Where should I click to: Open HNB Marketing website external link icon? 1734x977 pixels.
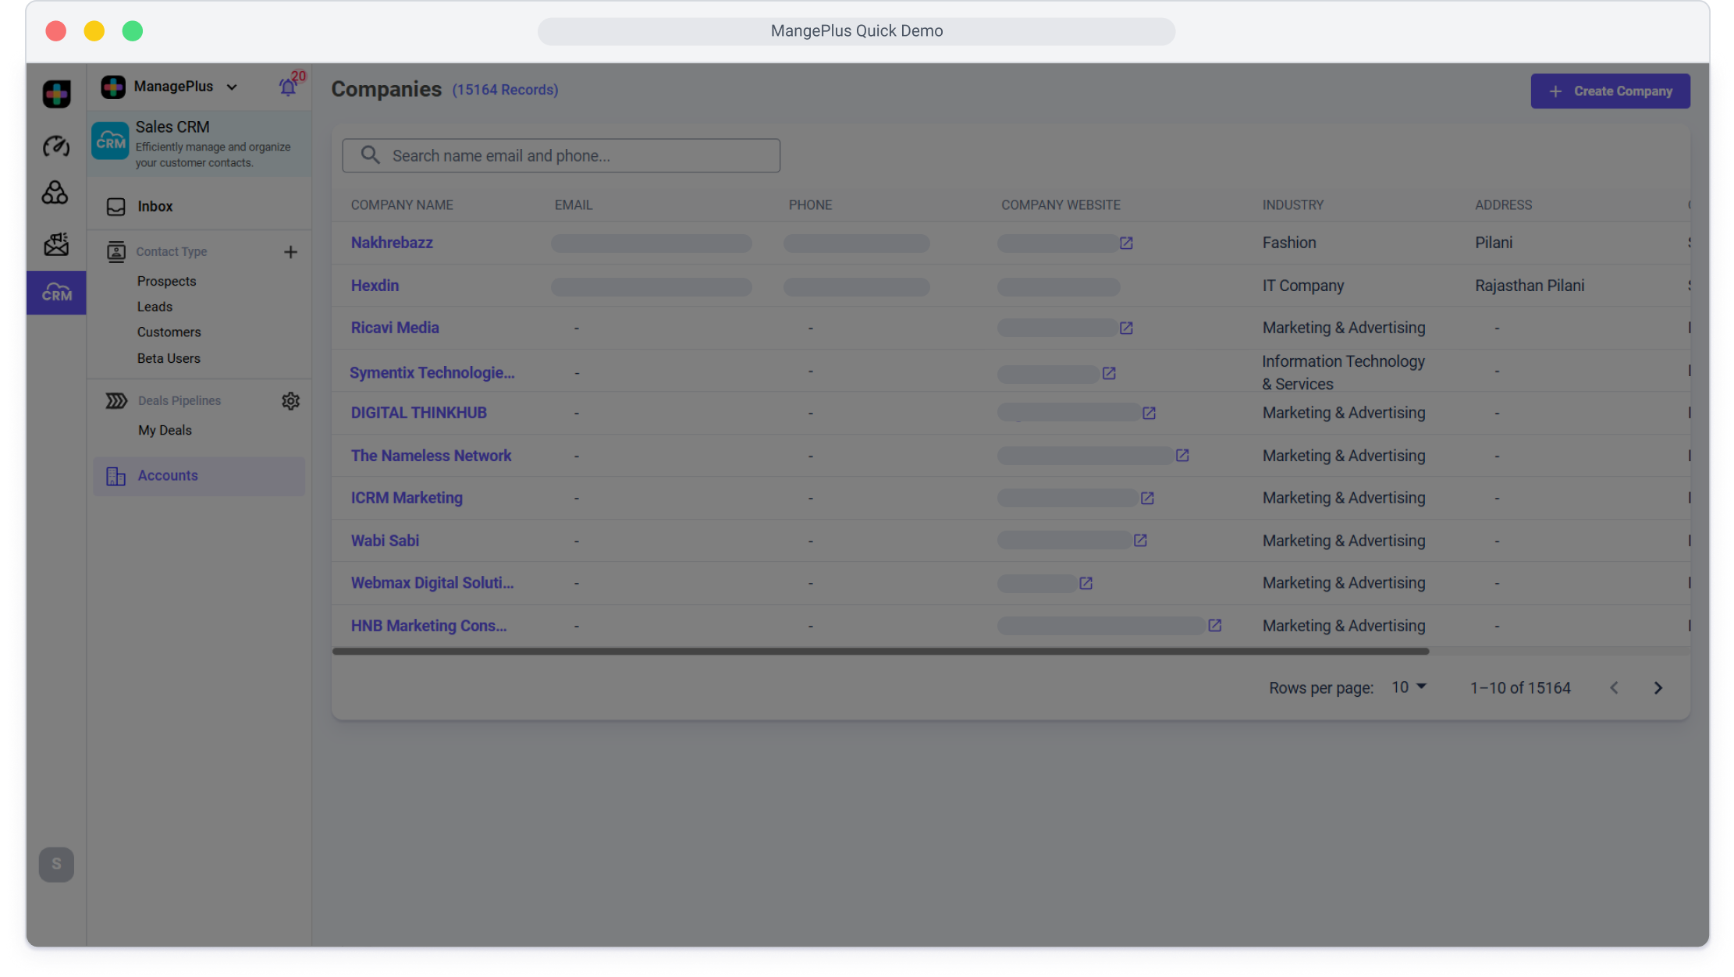(1214, 625)
